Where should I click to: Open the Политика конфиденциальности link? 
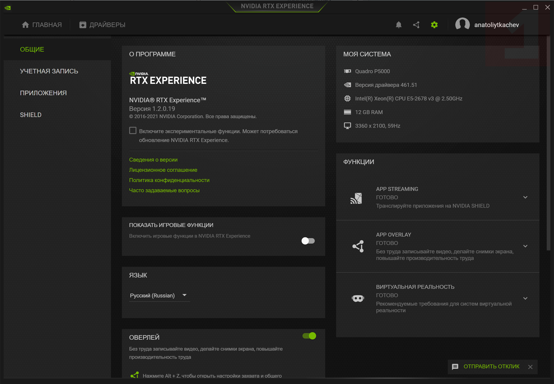[x=169, y=180]
